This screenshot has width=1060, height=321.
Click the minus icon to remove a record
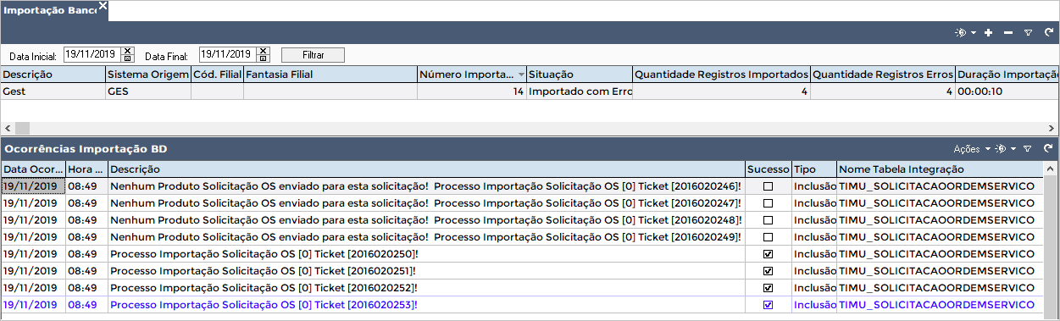[x=1007, y=32]
